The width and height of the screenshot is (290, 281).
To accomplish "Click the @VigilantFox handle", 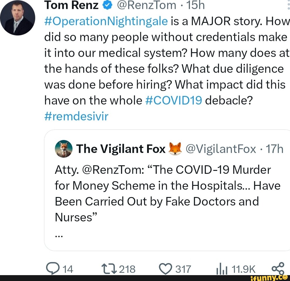I will [x=220, y=149].
